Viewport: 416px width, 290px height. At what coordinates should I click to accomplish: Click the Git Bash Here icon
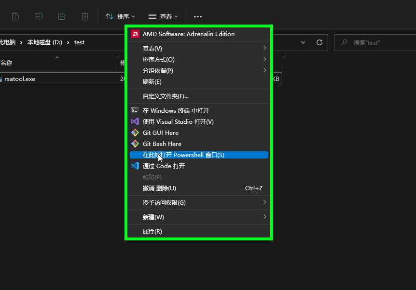point(135,144)
